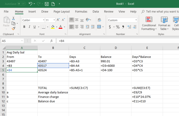Screen dimensions: 179x116
Task: Click the Tell me what you want search box
Action: 160,11
